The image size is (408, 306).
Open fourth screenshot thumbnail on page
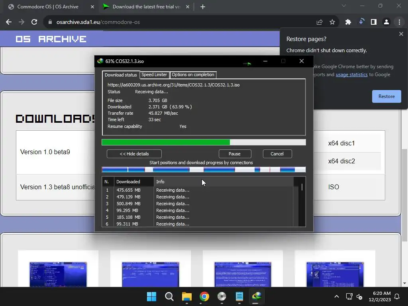pyautogui.click(x=335, y=274)
